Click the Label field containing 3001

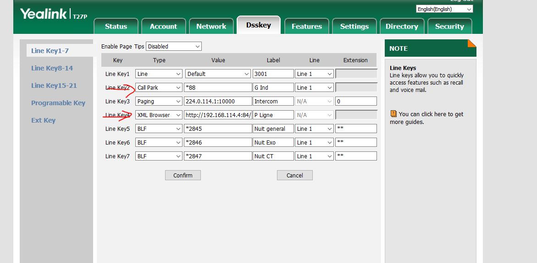point(273,74)
